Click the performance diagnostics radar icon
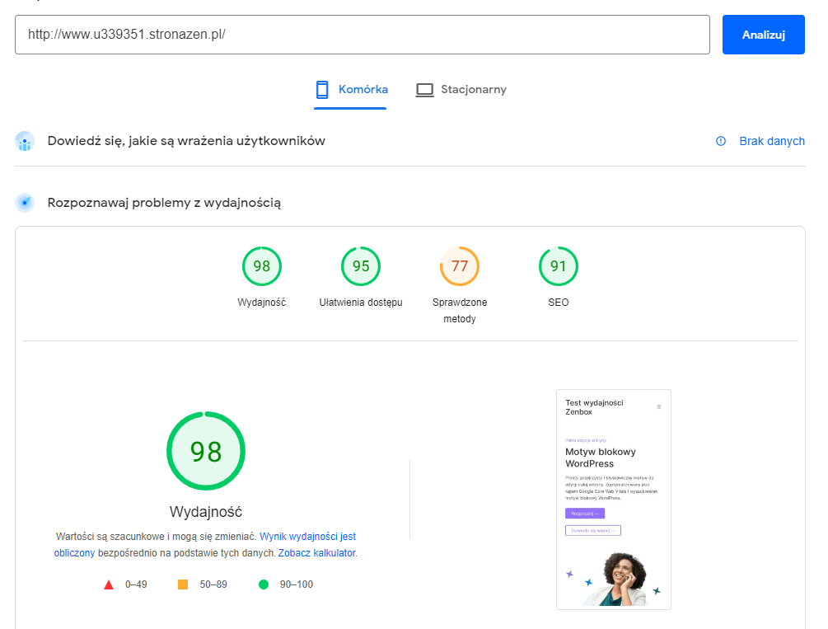Image resolution: width=828 pixels, height=629 pixels. click(x=25, y=201)
